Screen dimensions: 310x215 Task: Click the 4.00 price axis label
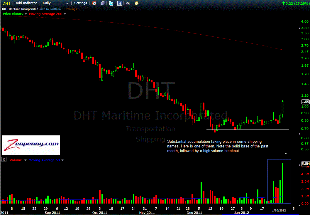click(305, 21)
